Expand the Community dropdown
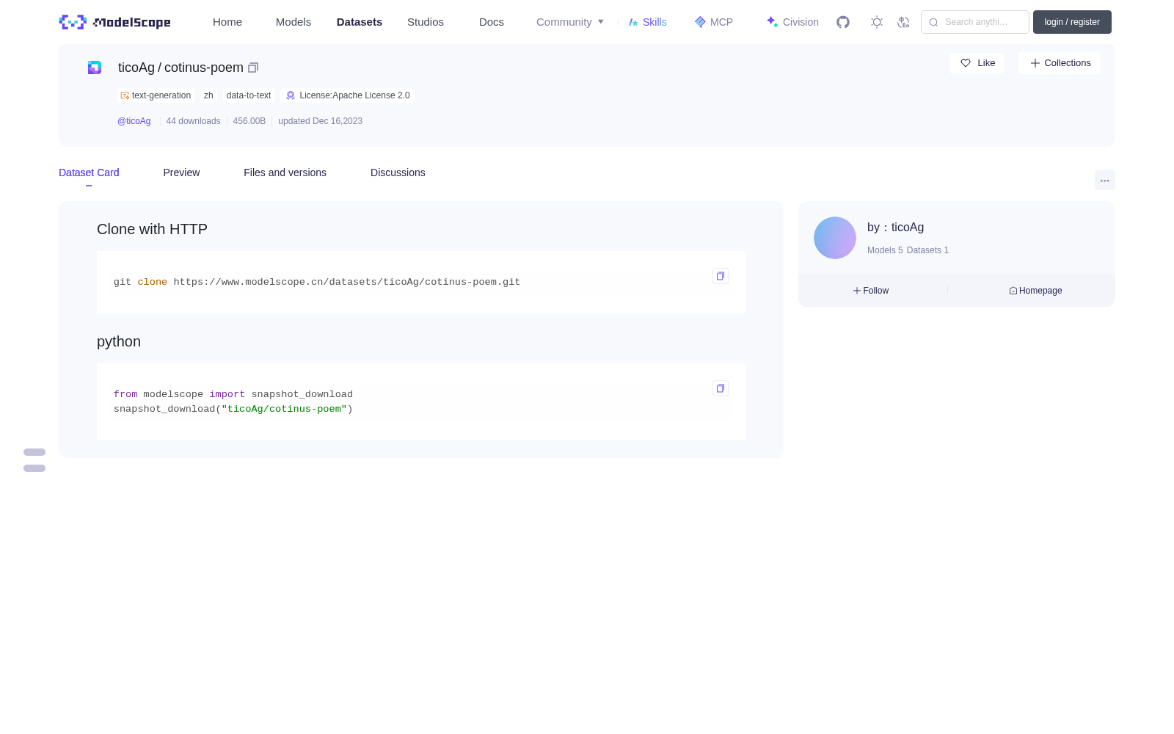The height and width of the screenshot is (734, 1174). point(570,22)
